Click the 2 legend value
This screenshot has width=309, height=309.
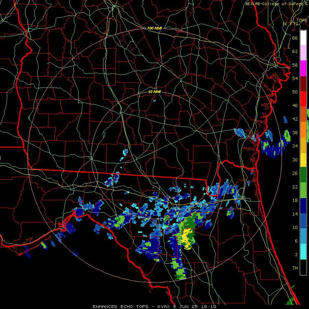(x=296, y=255)
